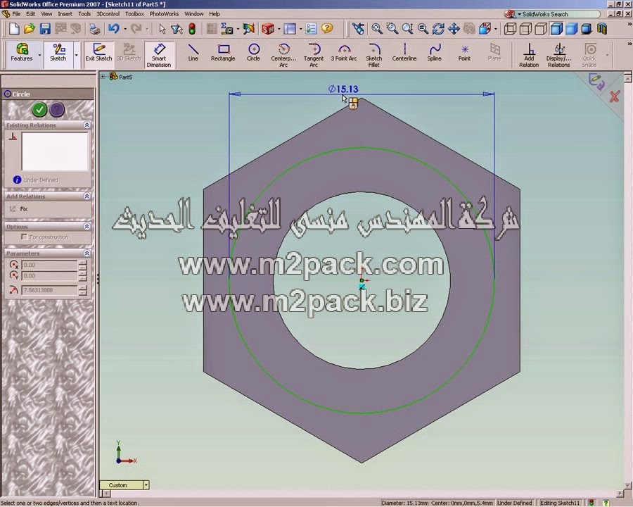Save the current part
This screenshot has width=633, height=507.
(45, 29)
